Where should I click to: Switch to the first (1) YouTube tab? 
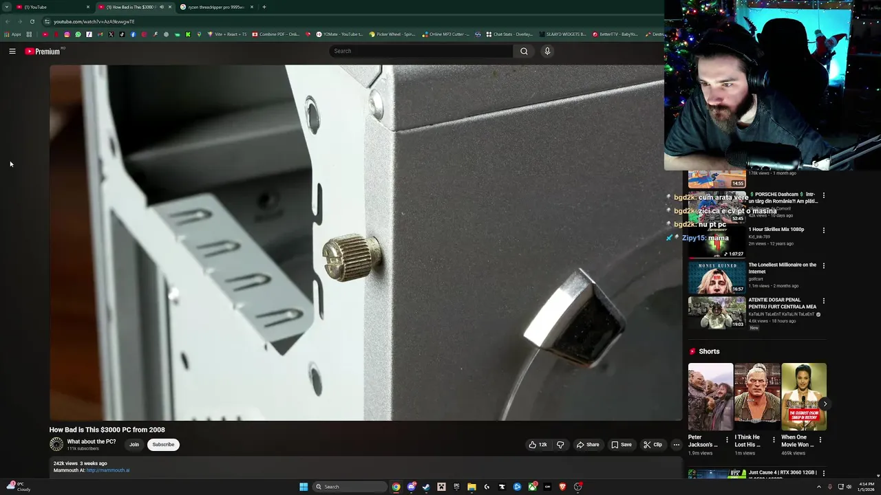(52, 7)
